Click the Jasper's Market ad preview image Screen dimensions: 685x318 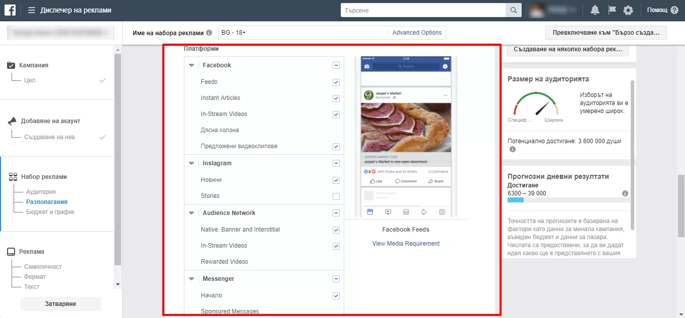point(407,127)
